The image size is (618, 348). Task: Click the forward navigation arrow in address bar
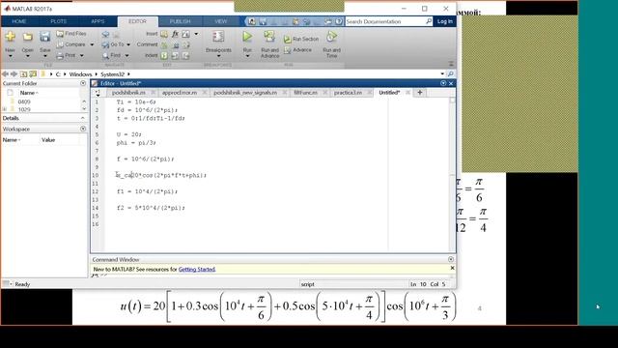14,74
